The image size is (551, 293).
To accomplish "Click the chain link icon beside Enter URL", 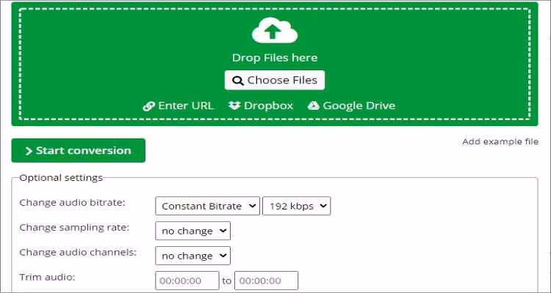I will (x=148, y=106).
